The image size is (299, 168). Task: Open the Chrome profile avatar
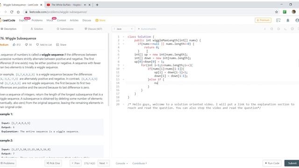click(293, 12)
